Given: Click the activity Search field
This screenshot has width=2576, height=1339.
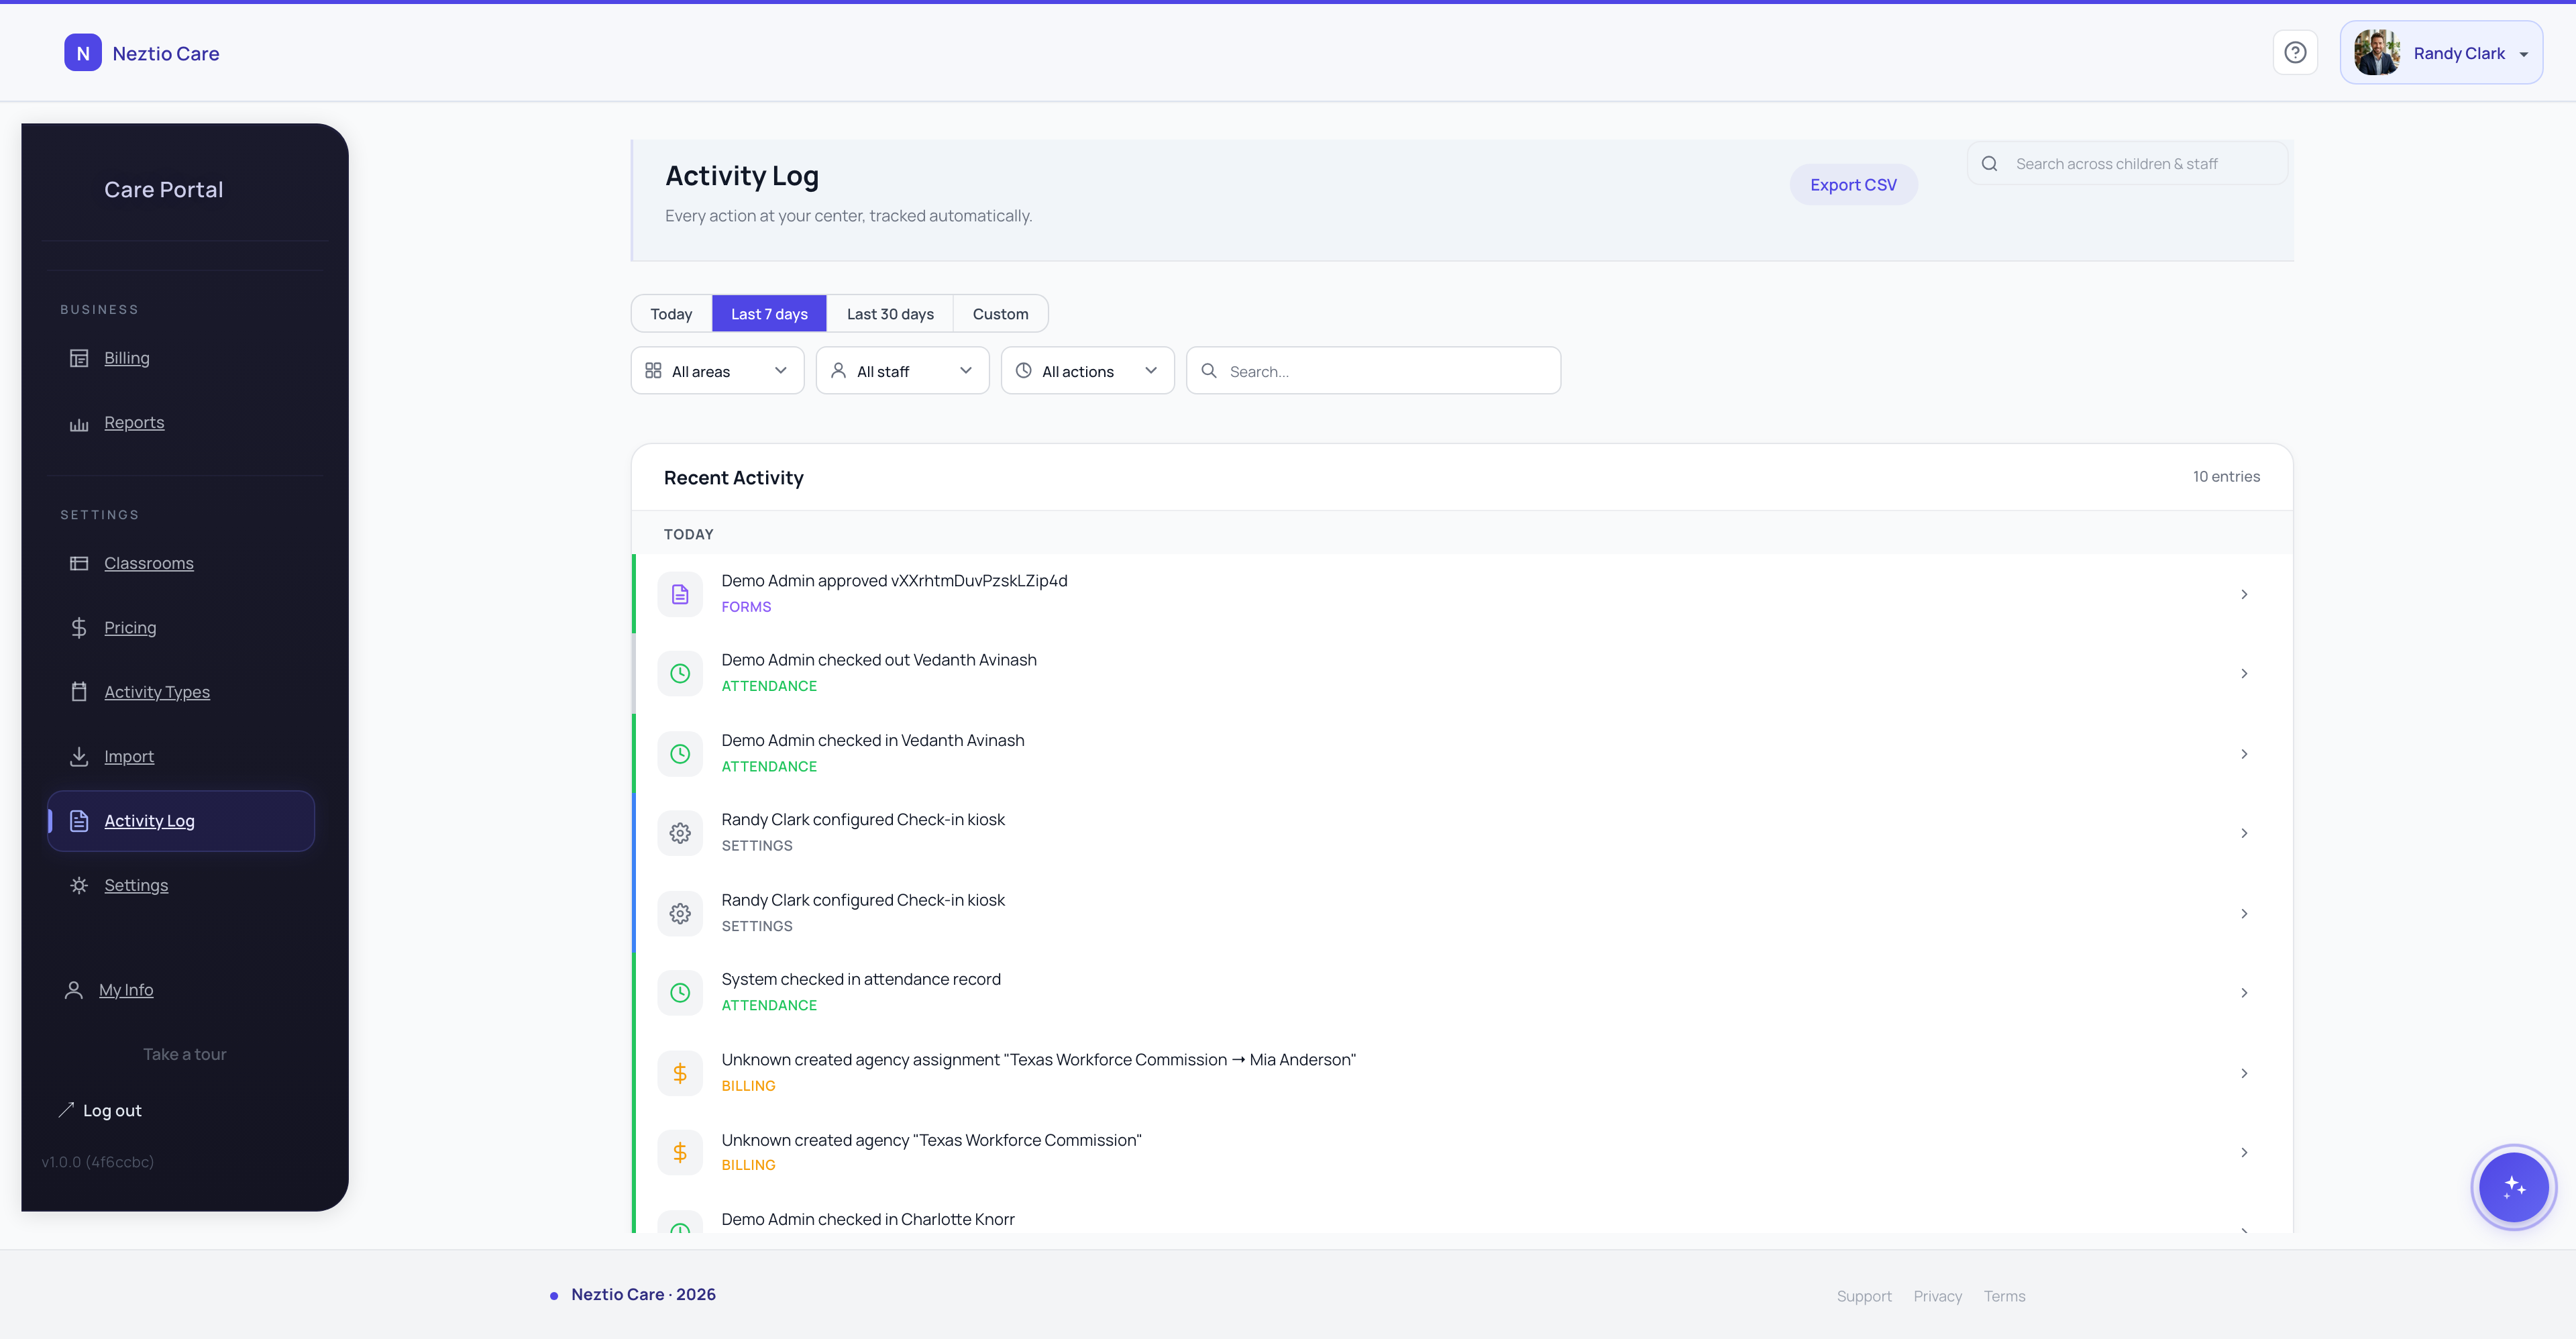Looking at the screenshot, I should tap(1372, 370).
